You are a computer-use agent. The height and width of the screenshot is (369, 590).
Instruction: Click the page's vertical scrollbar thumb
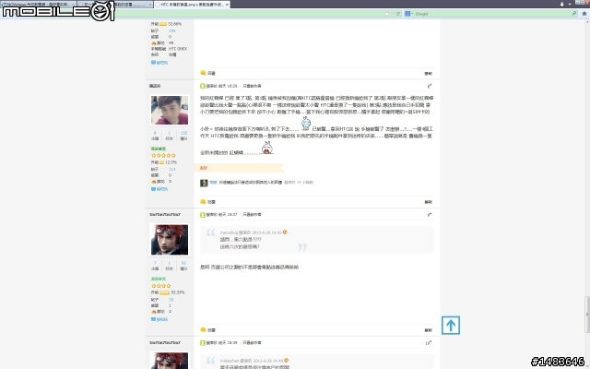pos(586,315)
